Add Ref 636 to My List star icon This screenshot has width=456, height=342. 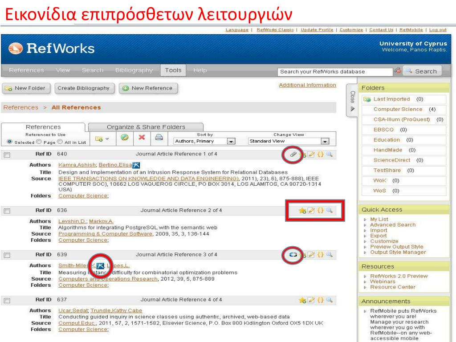[302, 210]
